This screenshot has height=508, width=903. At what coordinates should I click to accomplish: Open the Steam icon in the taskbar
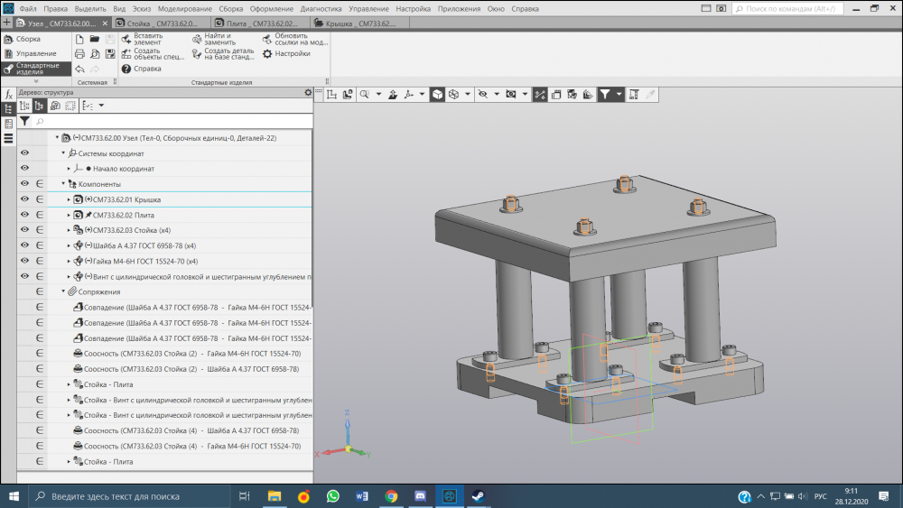point(478,496)
